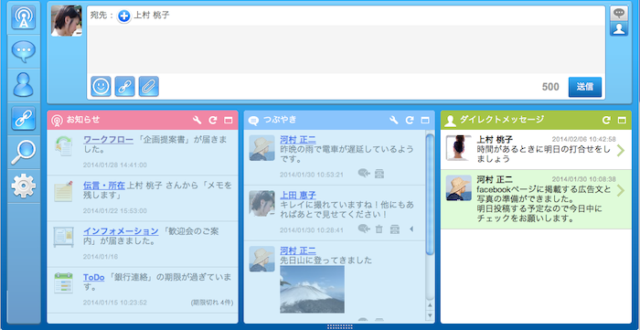The image size is (640, 330).
Task: Click your avatar beside compose box
Action: click(67, 21)
